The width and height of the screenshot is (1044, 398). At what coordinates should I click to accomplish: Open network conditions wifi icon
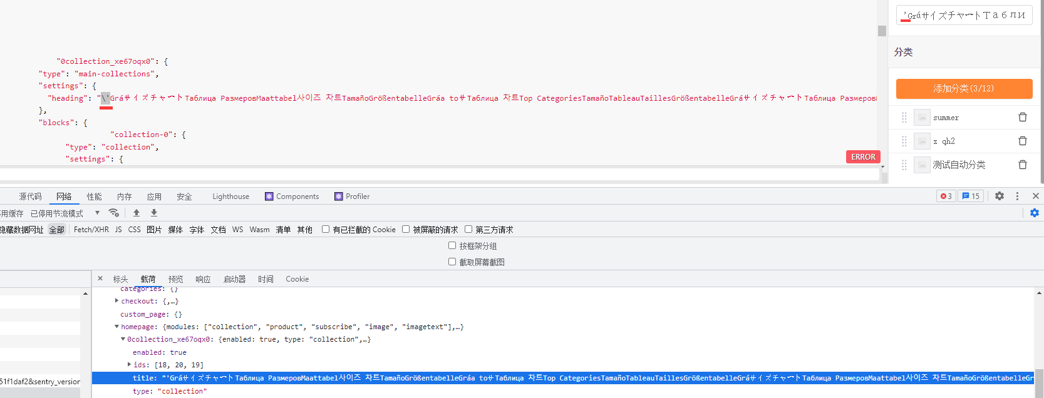(x=113, y=213)
